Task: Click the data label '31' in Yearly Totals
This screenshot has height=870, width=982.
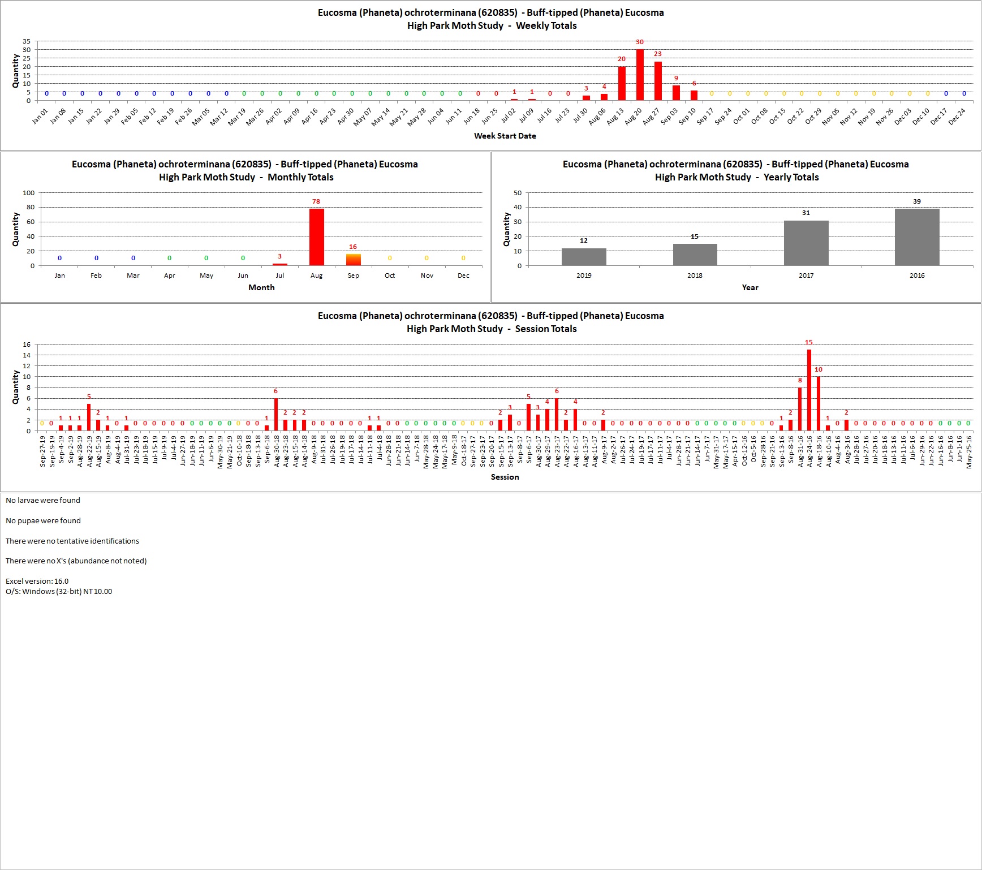Action: [806, 213]
